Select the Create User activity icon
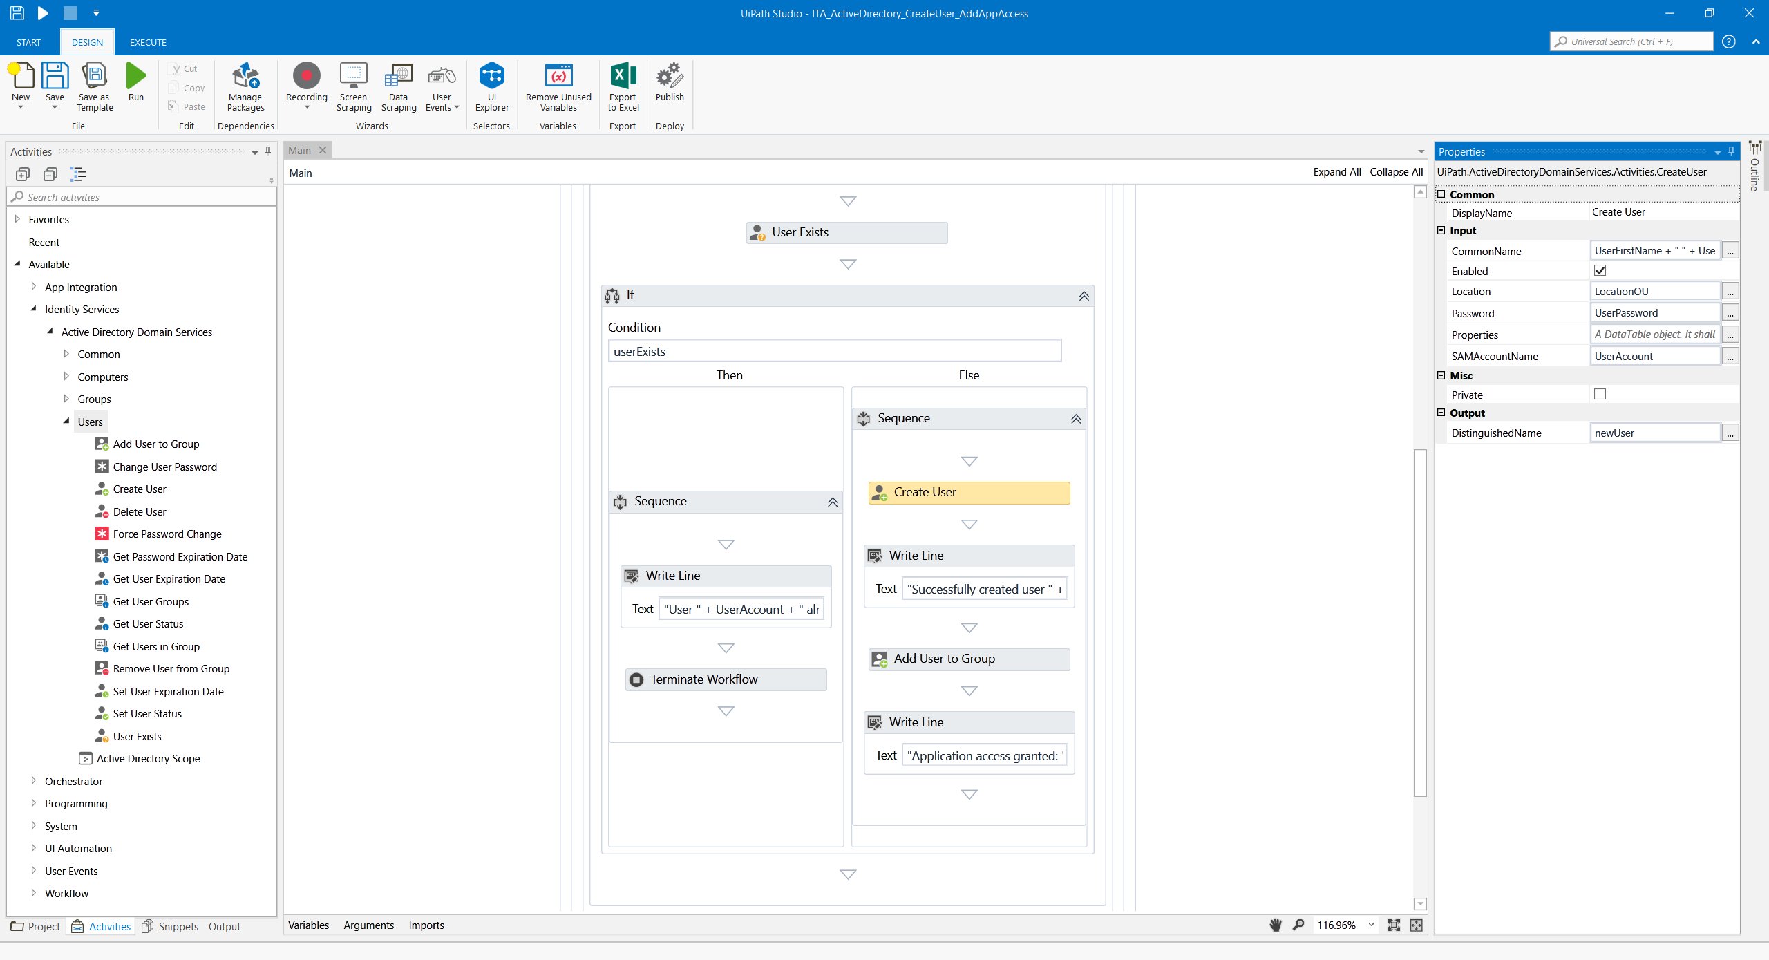1769x960 pixels. pyautogui.click(x=879, y=492)
